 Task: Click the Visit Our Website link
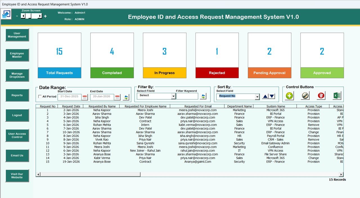pos(18,176)
